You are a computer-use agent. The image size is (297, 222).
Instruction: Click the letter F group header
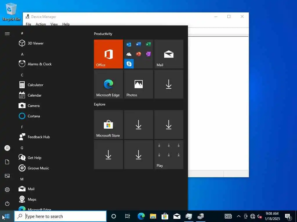(22, 127)
